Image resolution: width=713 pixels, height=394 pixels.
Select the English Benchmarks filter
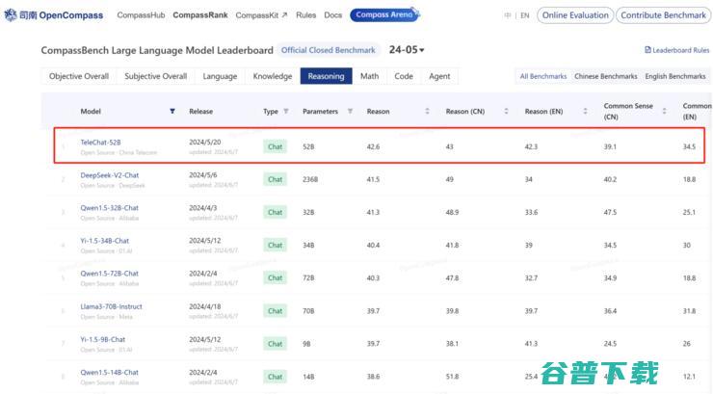[x=675, y=76]
